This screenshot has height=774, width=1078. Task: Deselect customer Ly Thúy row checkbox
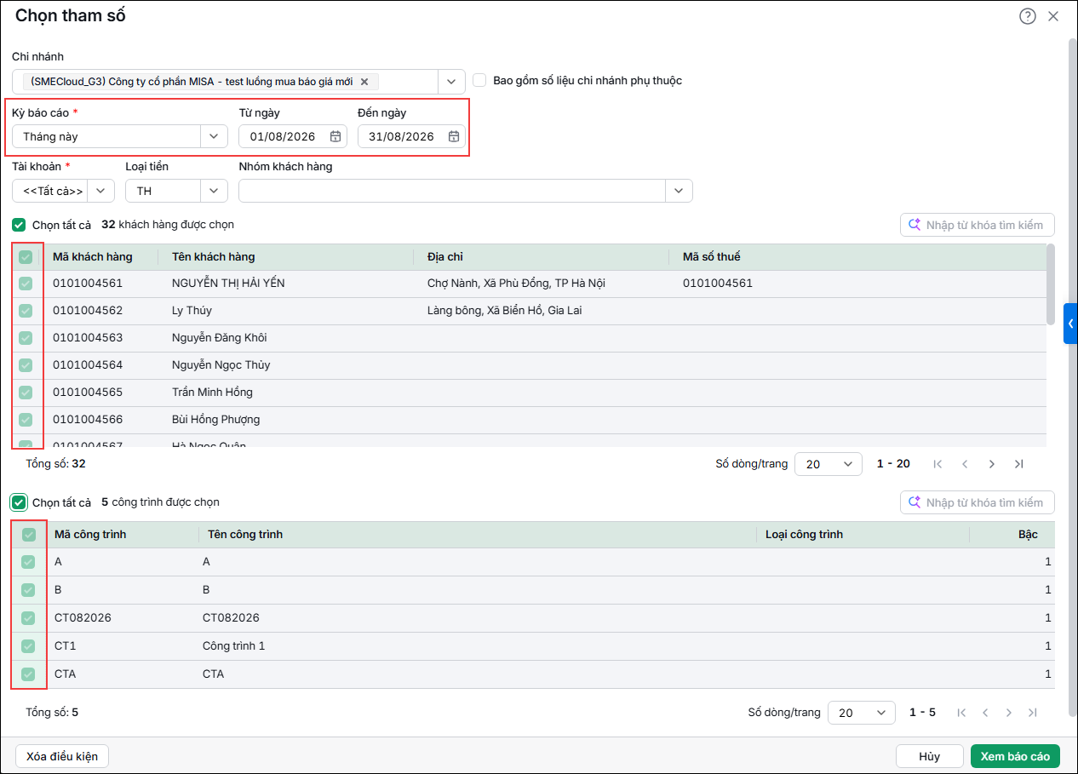point(26,311)
